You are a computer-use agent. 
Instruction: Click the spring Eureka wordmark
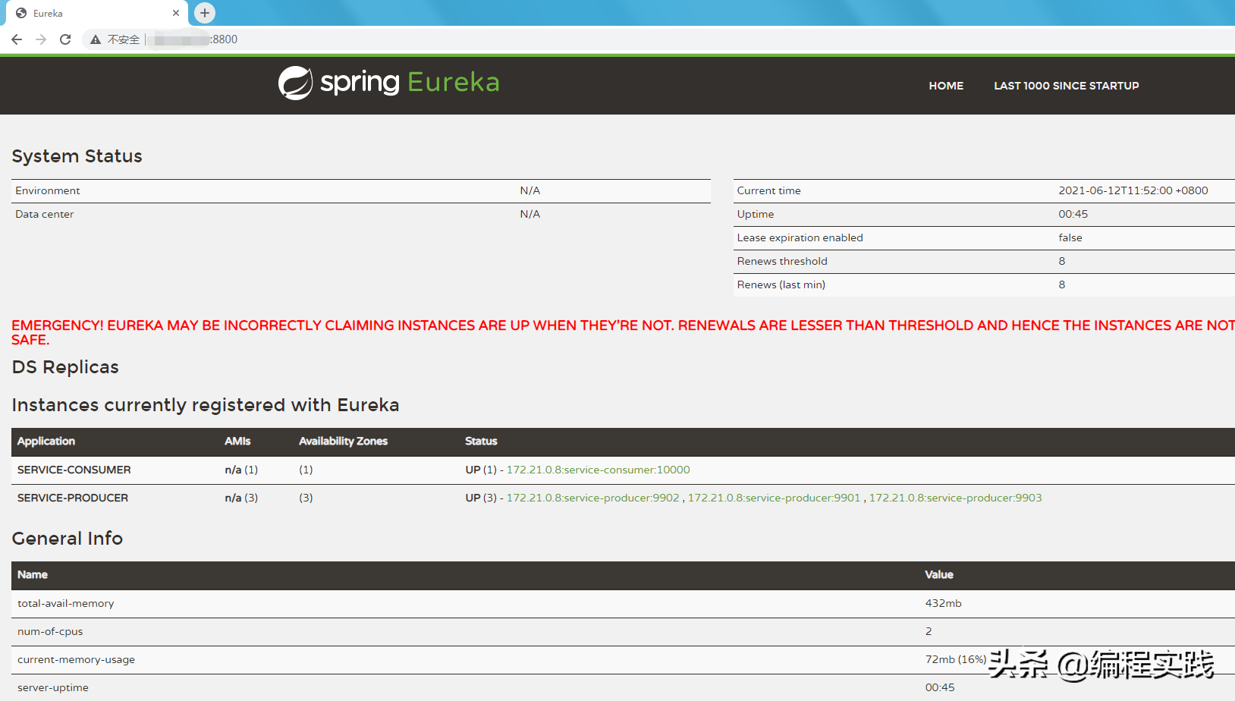[410, 82]
